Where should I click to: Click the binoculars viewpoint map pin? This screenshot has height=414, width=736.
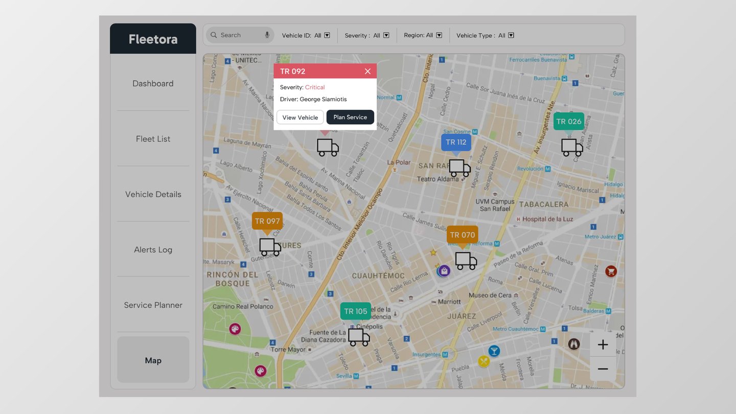(574, 344)
